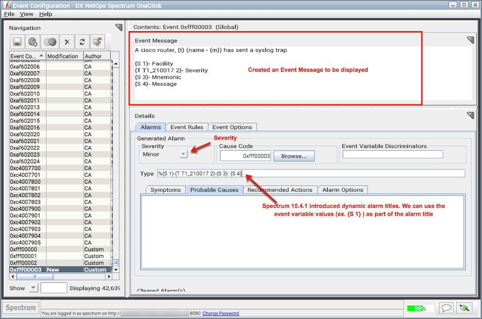Open the Help menu
Image resolution: width=482 pixels, height=319 pixels.
pyautogui.click(x=46, y=14)
